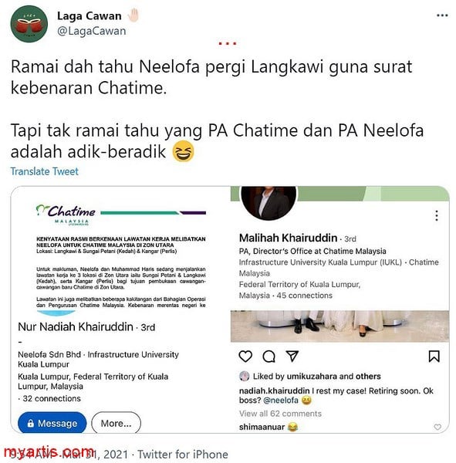This screenshot has width=456, height=463.
Task: Tap the Instagram heart like icon
Action: point(245,356)
